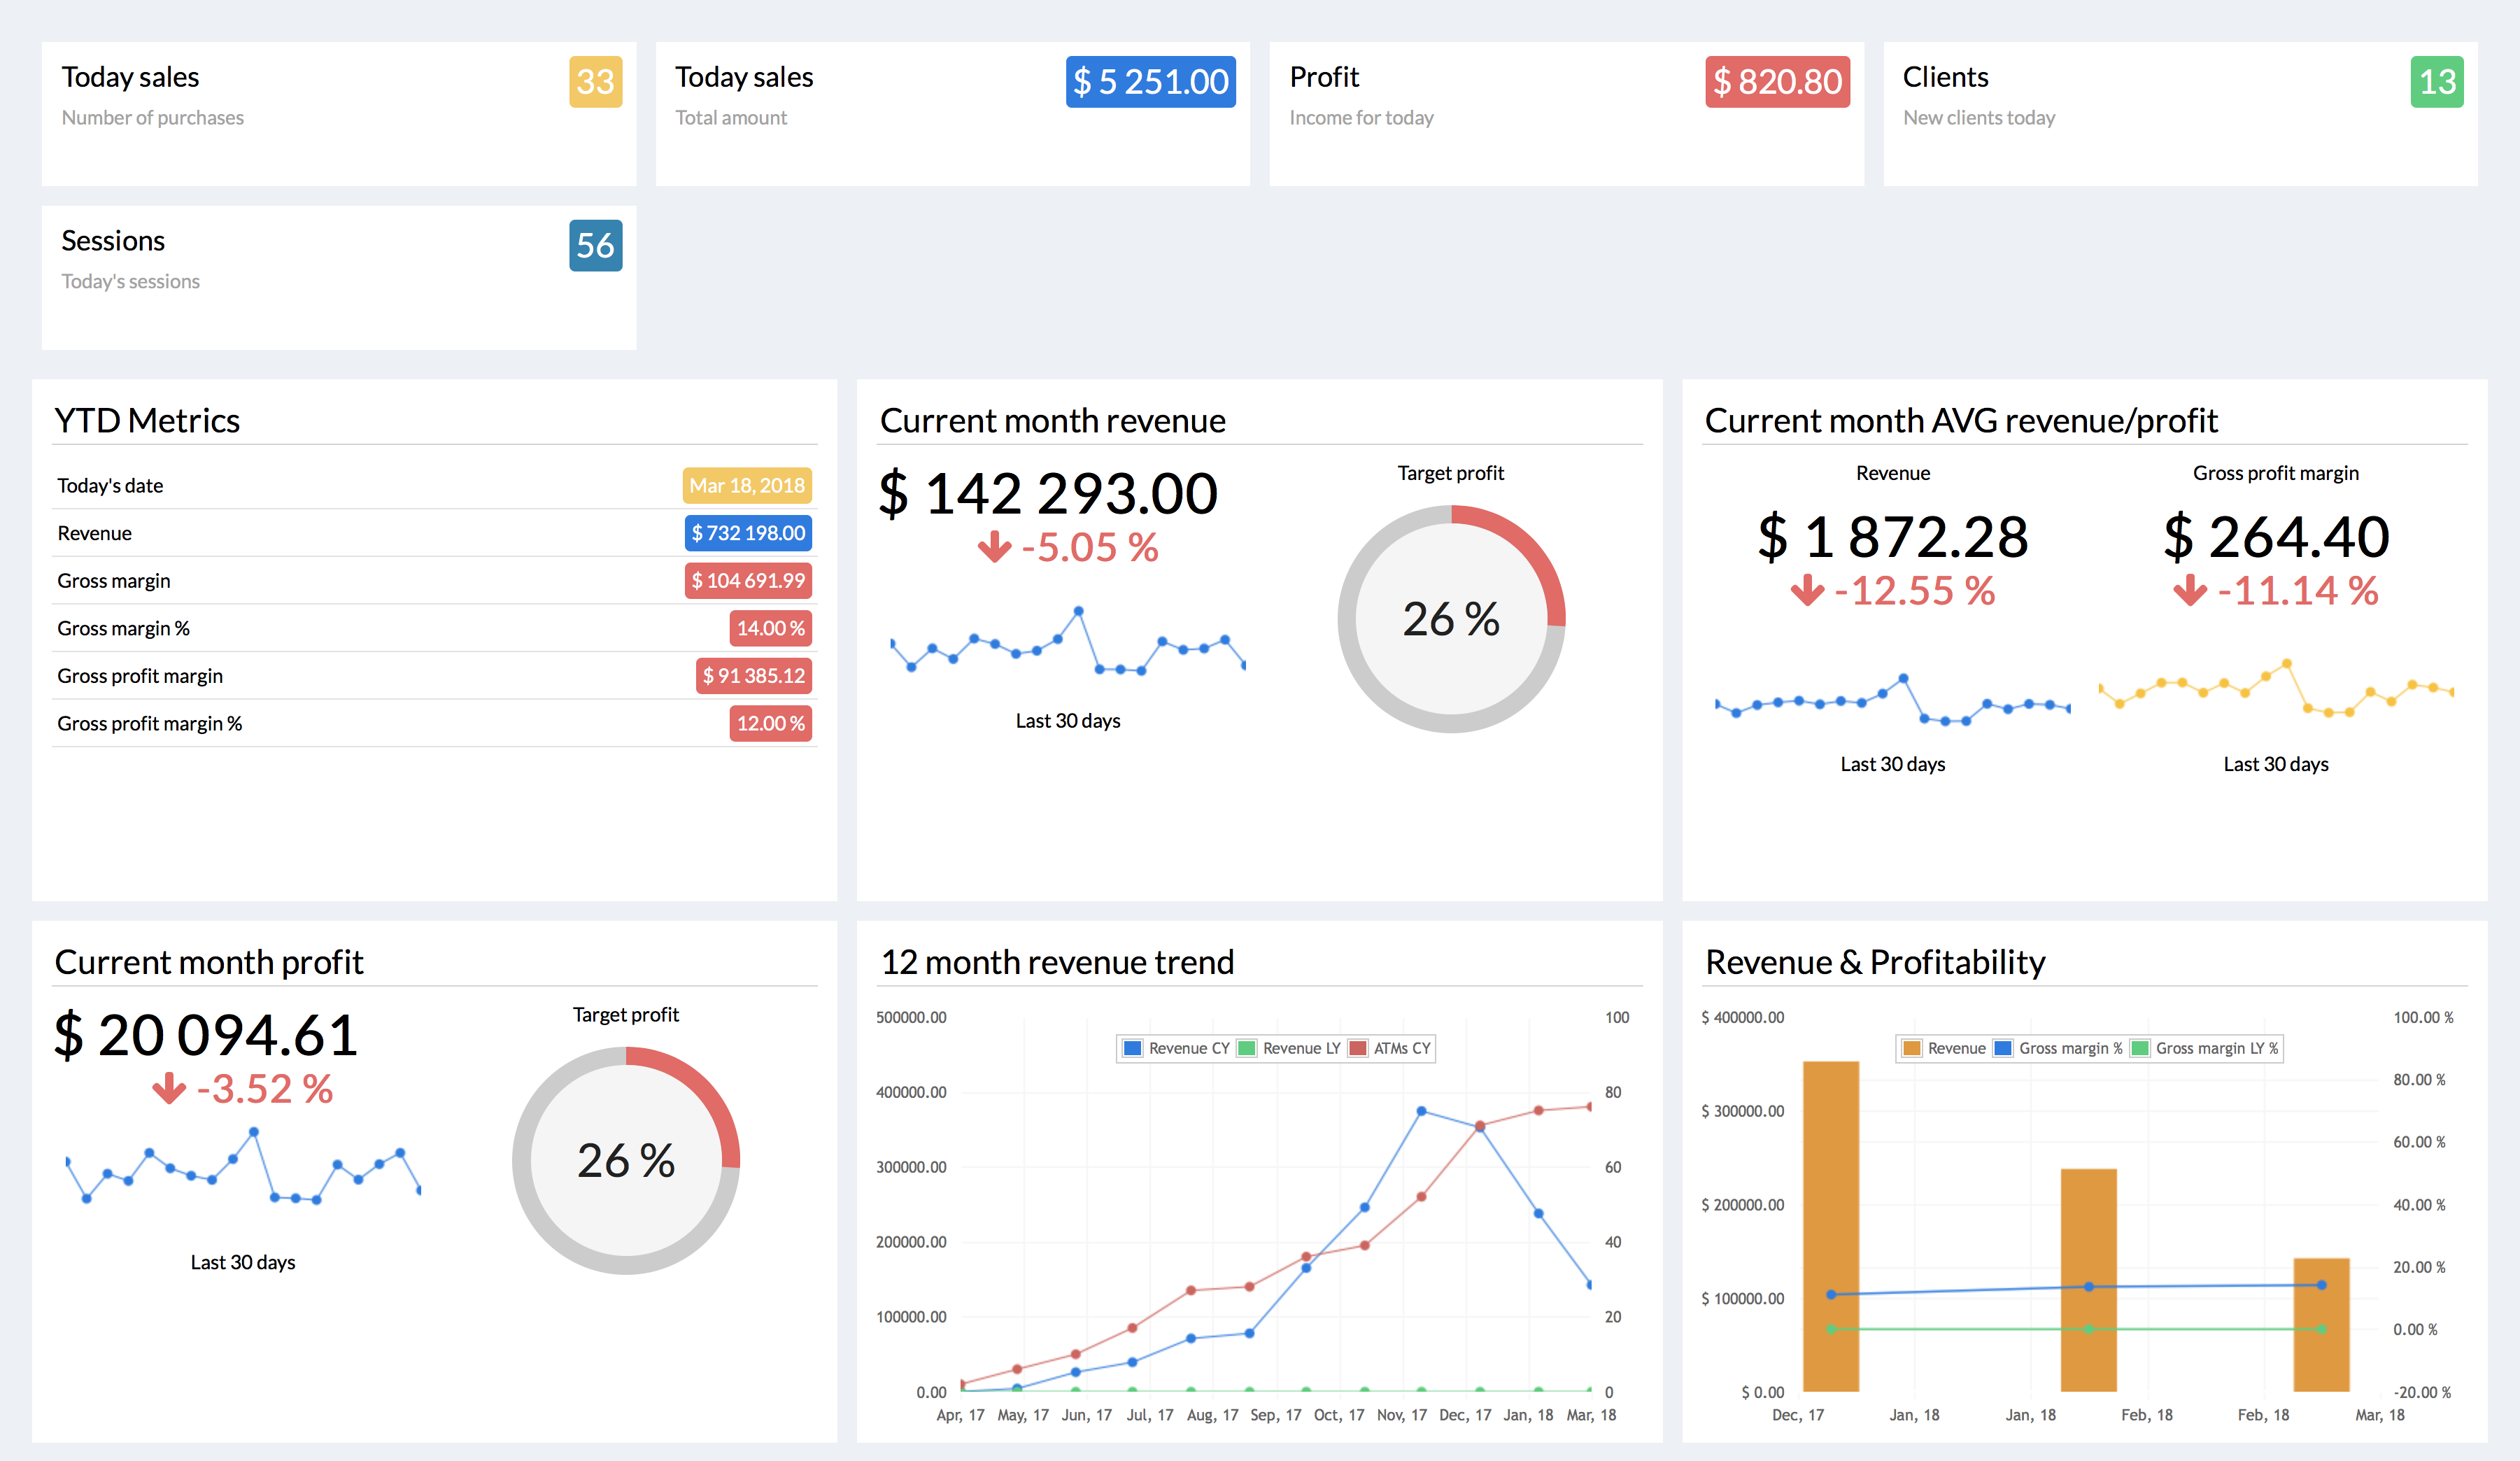Click the $ 732 198.00 revenue badge

pos(748,533)
